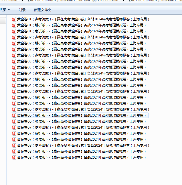Click PDF icon of 黄金卷08(解析版)
Screen dimensions: 182x185
(x=14, y=151)
